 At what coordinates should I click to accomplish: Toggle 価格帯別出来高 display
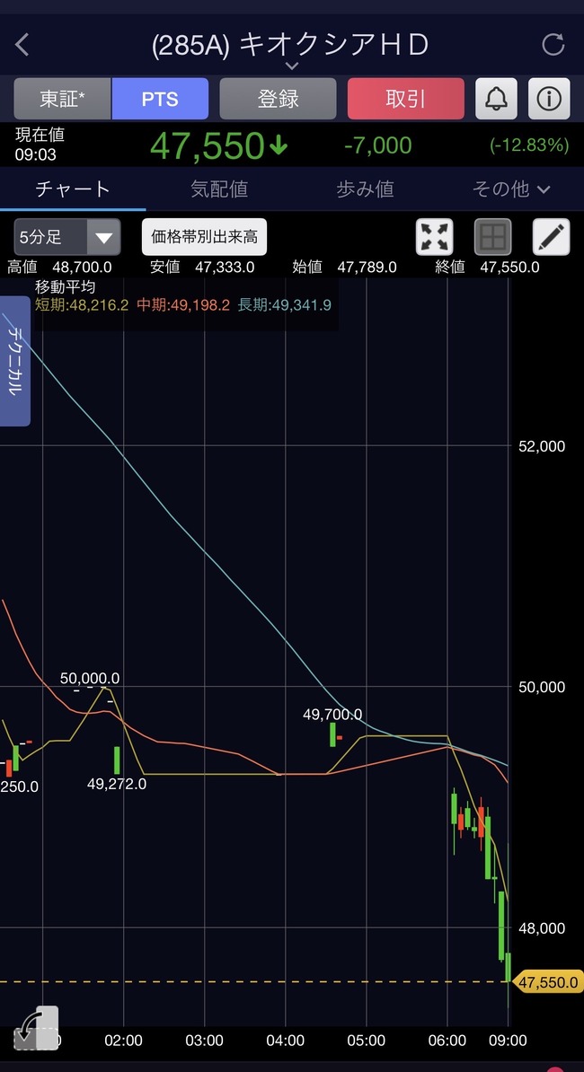(x=204, y=237)
